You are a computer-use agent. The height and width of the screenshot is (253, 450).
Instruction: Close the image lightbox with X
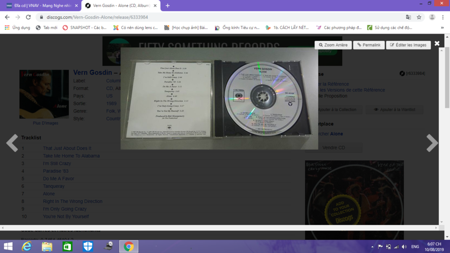coord(437,43)
